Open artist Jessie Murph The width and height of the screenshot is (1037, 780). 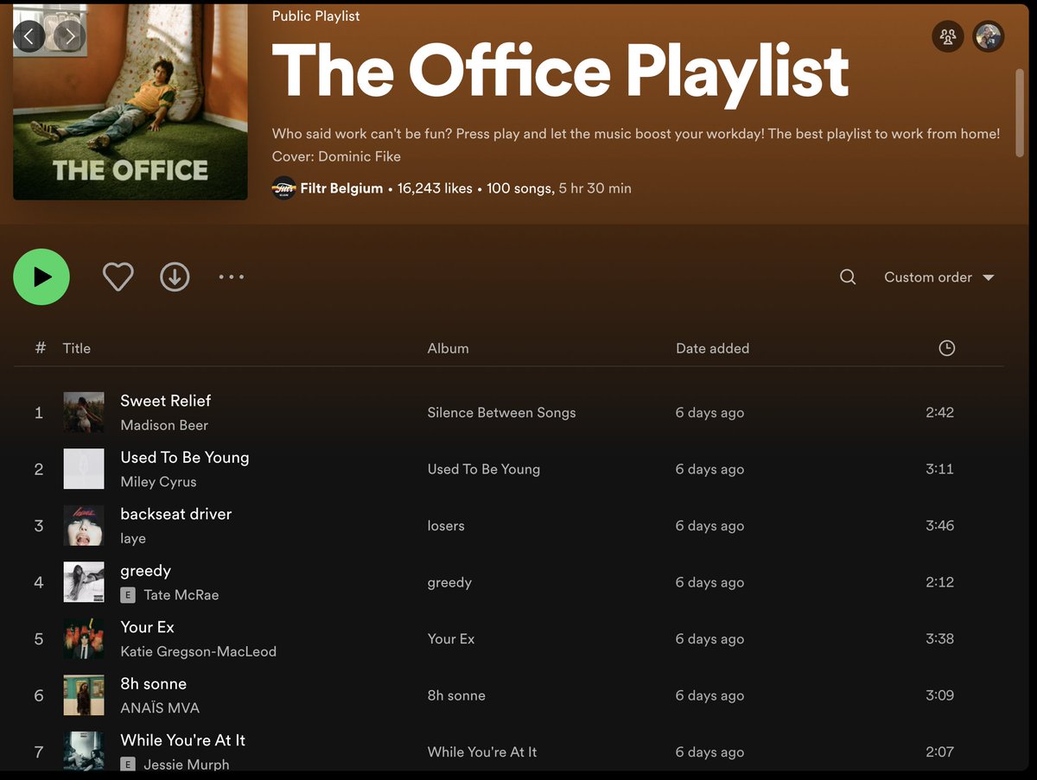coord(187,764)
